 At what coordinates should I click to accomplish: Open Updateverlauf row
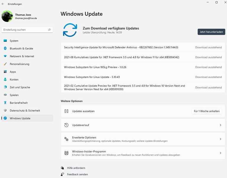tap(143, 125)
